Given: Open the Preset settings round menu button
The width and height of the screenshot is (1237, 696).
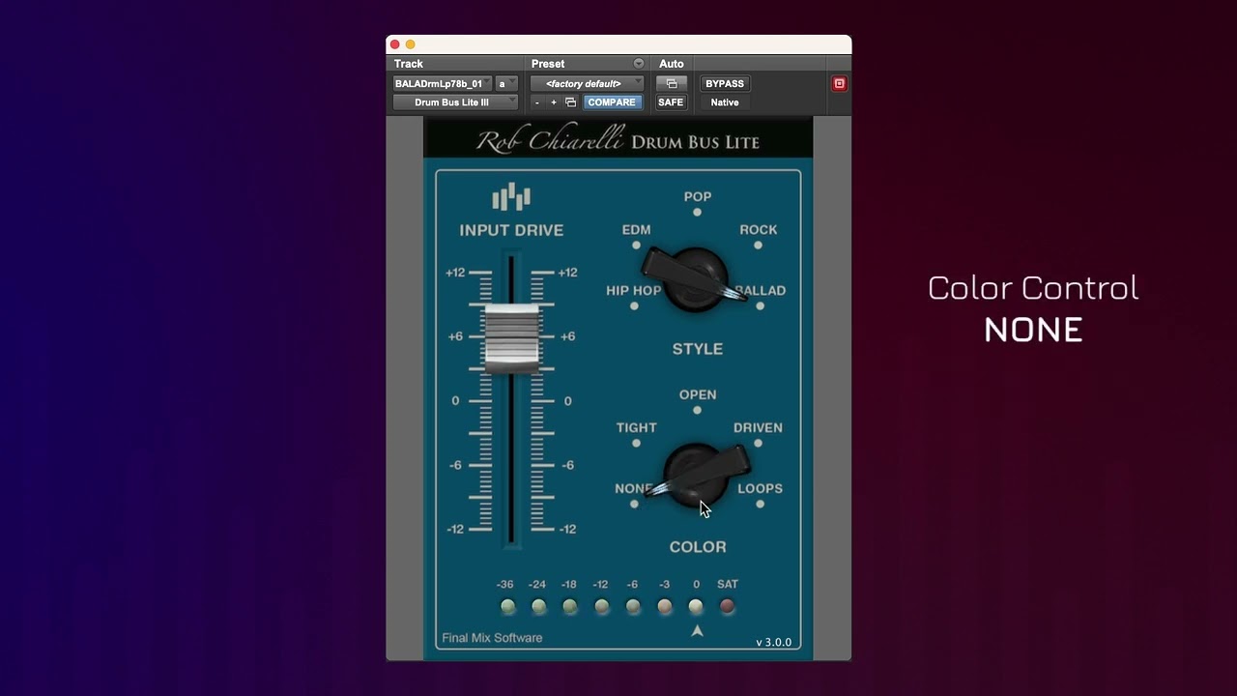Looking at the screenshot, I should tap(639, 64).
